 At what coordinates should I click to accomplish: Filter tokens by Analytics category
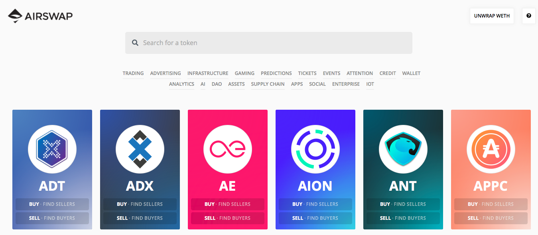(x=181, y=84)
